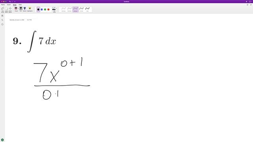Pick the blue ink color
The width and height of the screenshot is (253, 142).
click(42, 9)
